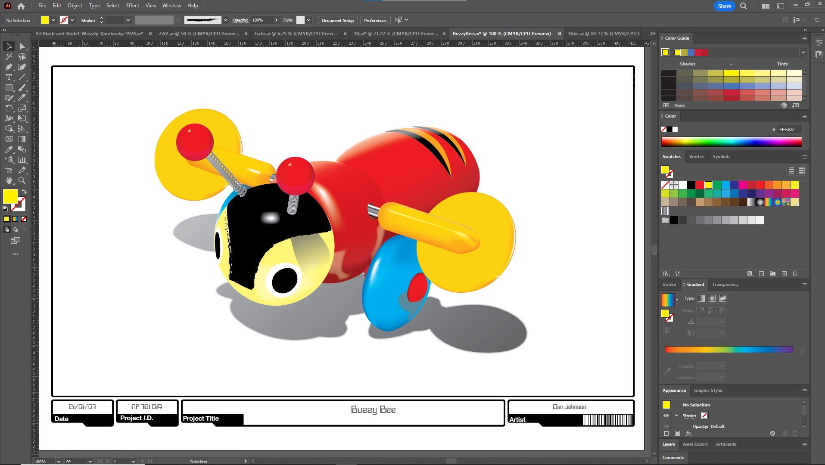Open fill color dropdown in control bar
Screen dimensions: 825x465
pos(53,20)
